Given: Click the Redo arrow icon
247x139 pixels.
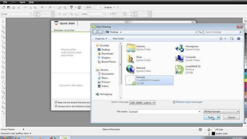Looking at the screenshot, I should pyautogui.click(x=50, y=8).
